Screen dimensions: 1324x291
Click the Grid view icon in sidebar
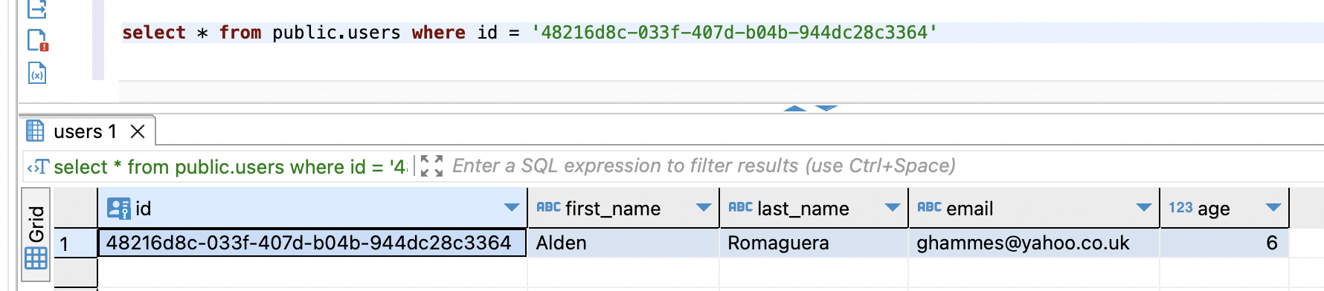(36, 258)
